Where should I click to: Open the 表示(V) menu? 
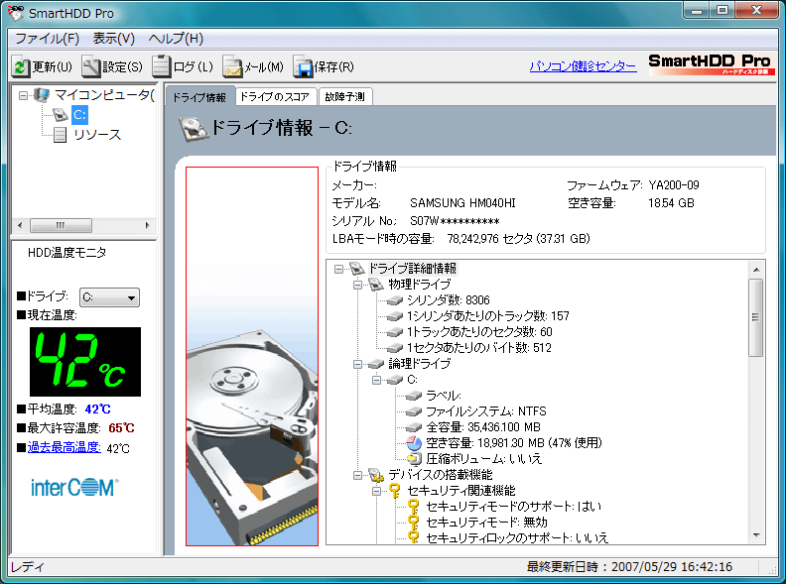coord(114,39)
